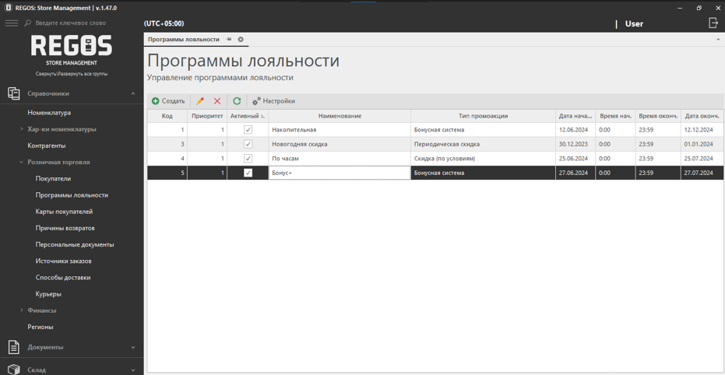Expand the Хар-ки номенклатуры tree node

[22, 129]
